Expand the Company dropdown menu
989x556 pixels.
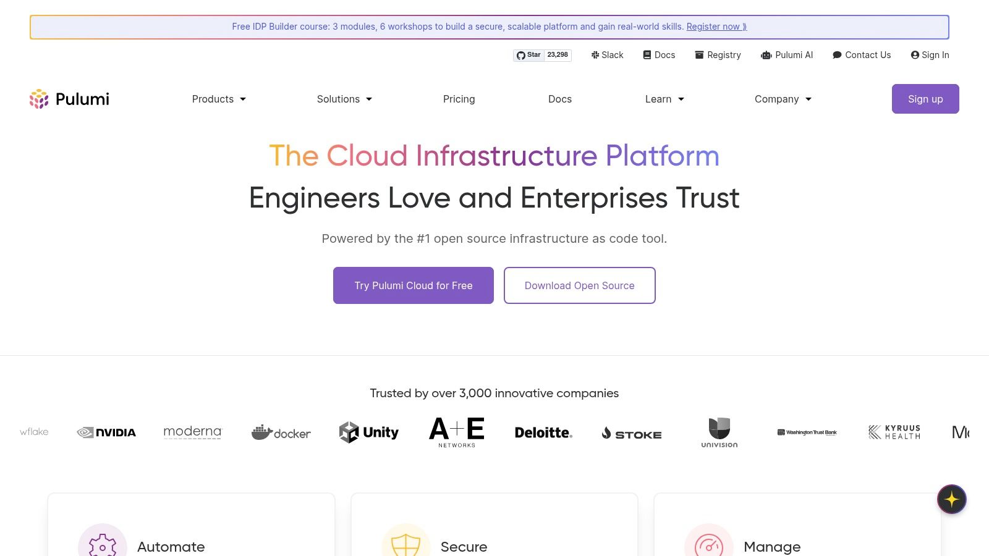point(783,99)
